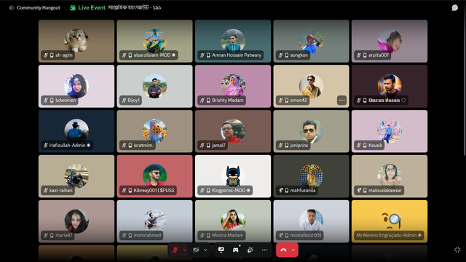Select the bdwomen participant tile
This screenshot has height=262, width=466.
(76, 86)
